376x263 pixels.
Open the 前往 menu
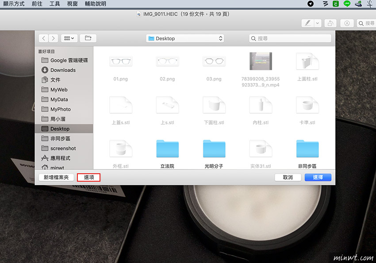pyautogui.click(x=37, y=4)
